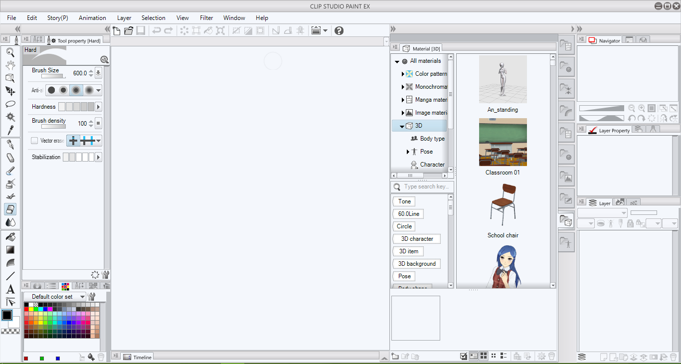Select the Text tool

[x=10, y=289]
